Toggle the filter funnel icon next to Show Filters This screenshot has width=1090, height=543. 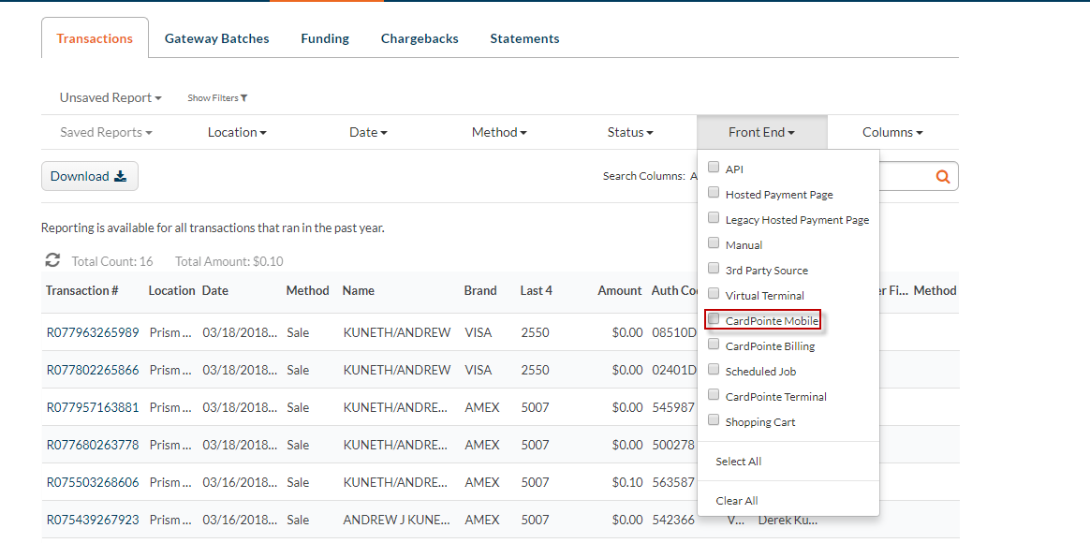pos(243,98)
